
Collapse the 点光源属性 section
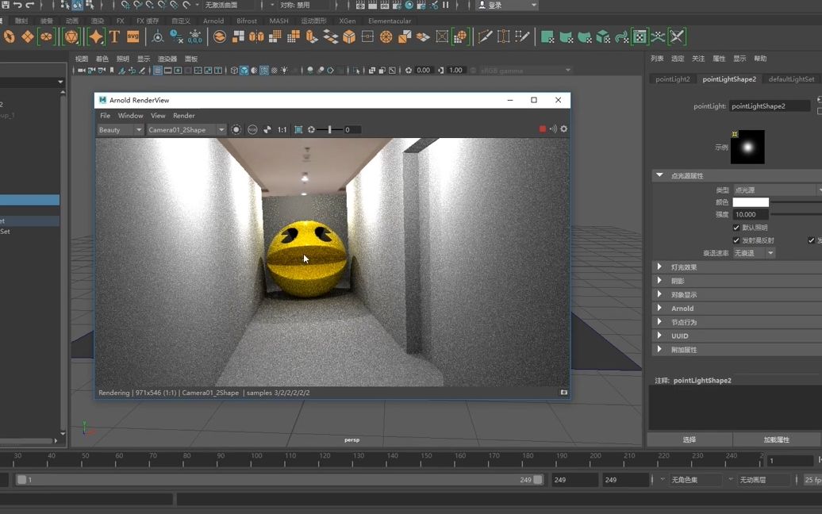click(x=659, y=175)
